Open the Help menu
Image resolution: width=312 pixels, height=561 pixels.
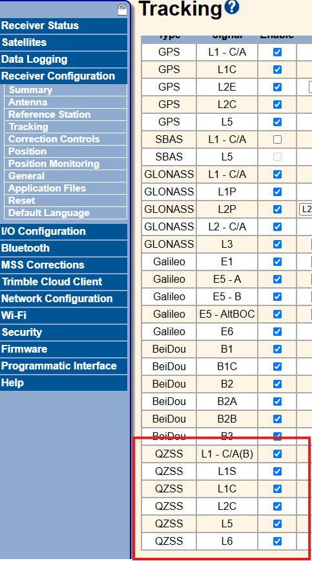[x=63, y=382]
